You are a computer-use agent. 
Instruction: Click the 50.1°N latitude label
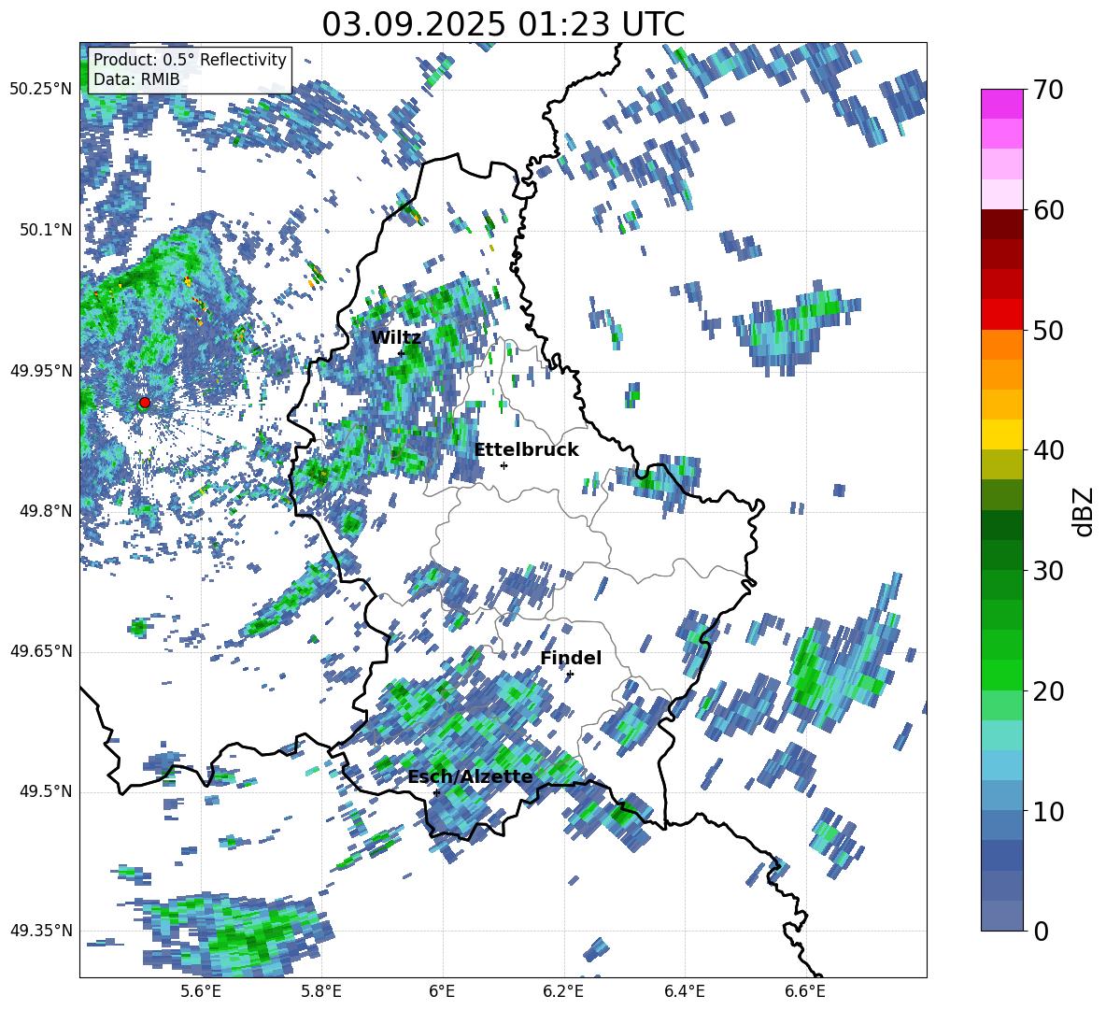coord(45,230)
